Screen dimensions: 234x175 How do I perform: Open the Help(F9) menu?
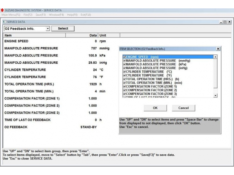tap(72, 15)
